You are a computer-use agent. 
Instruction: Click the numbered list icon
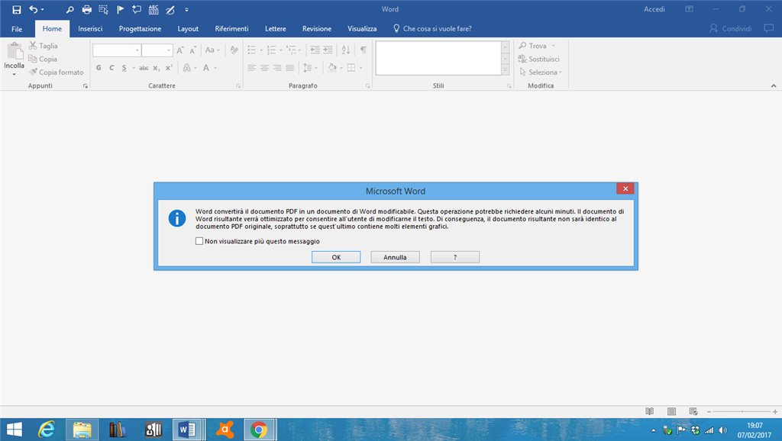pos(271,50)
